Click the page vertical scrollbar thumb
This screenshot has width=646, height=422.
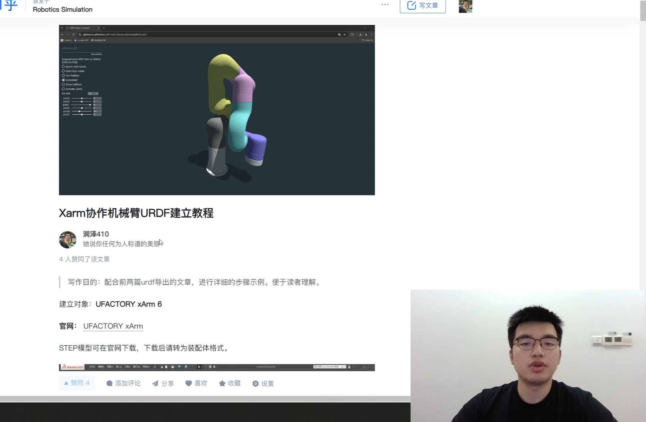[643, 10]
